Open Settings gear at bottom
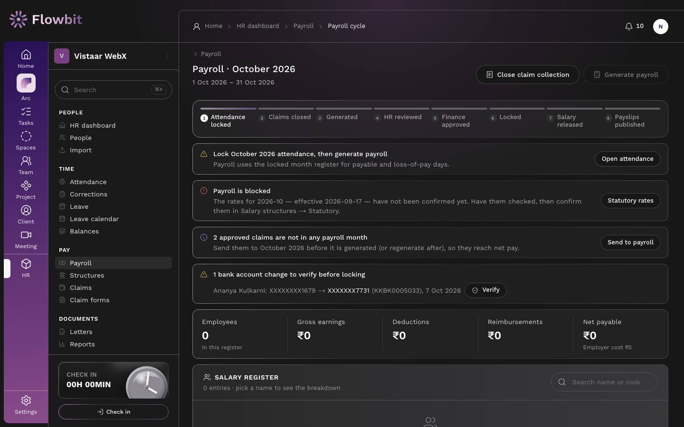The width and height of the screenshot is (684, 427). click(26, 405)
